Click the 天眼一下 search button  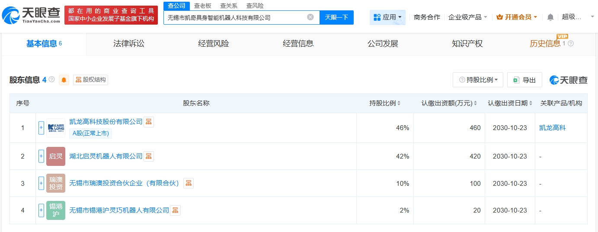[336, 17]
